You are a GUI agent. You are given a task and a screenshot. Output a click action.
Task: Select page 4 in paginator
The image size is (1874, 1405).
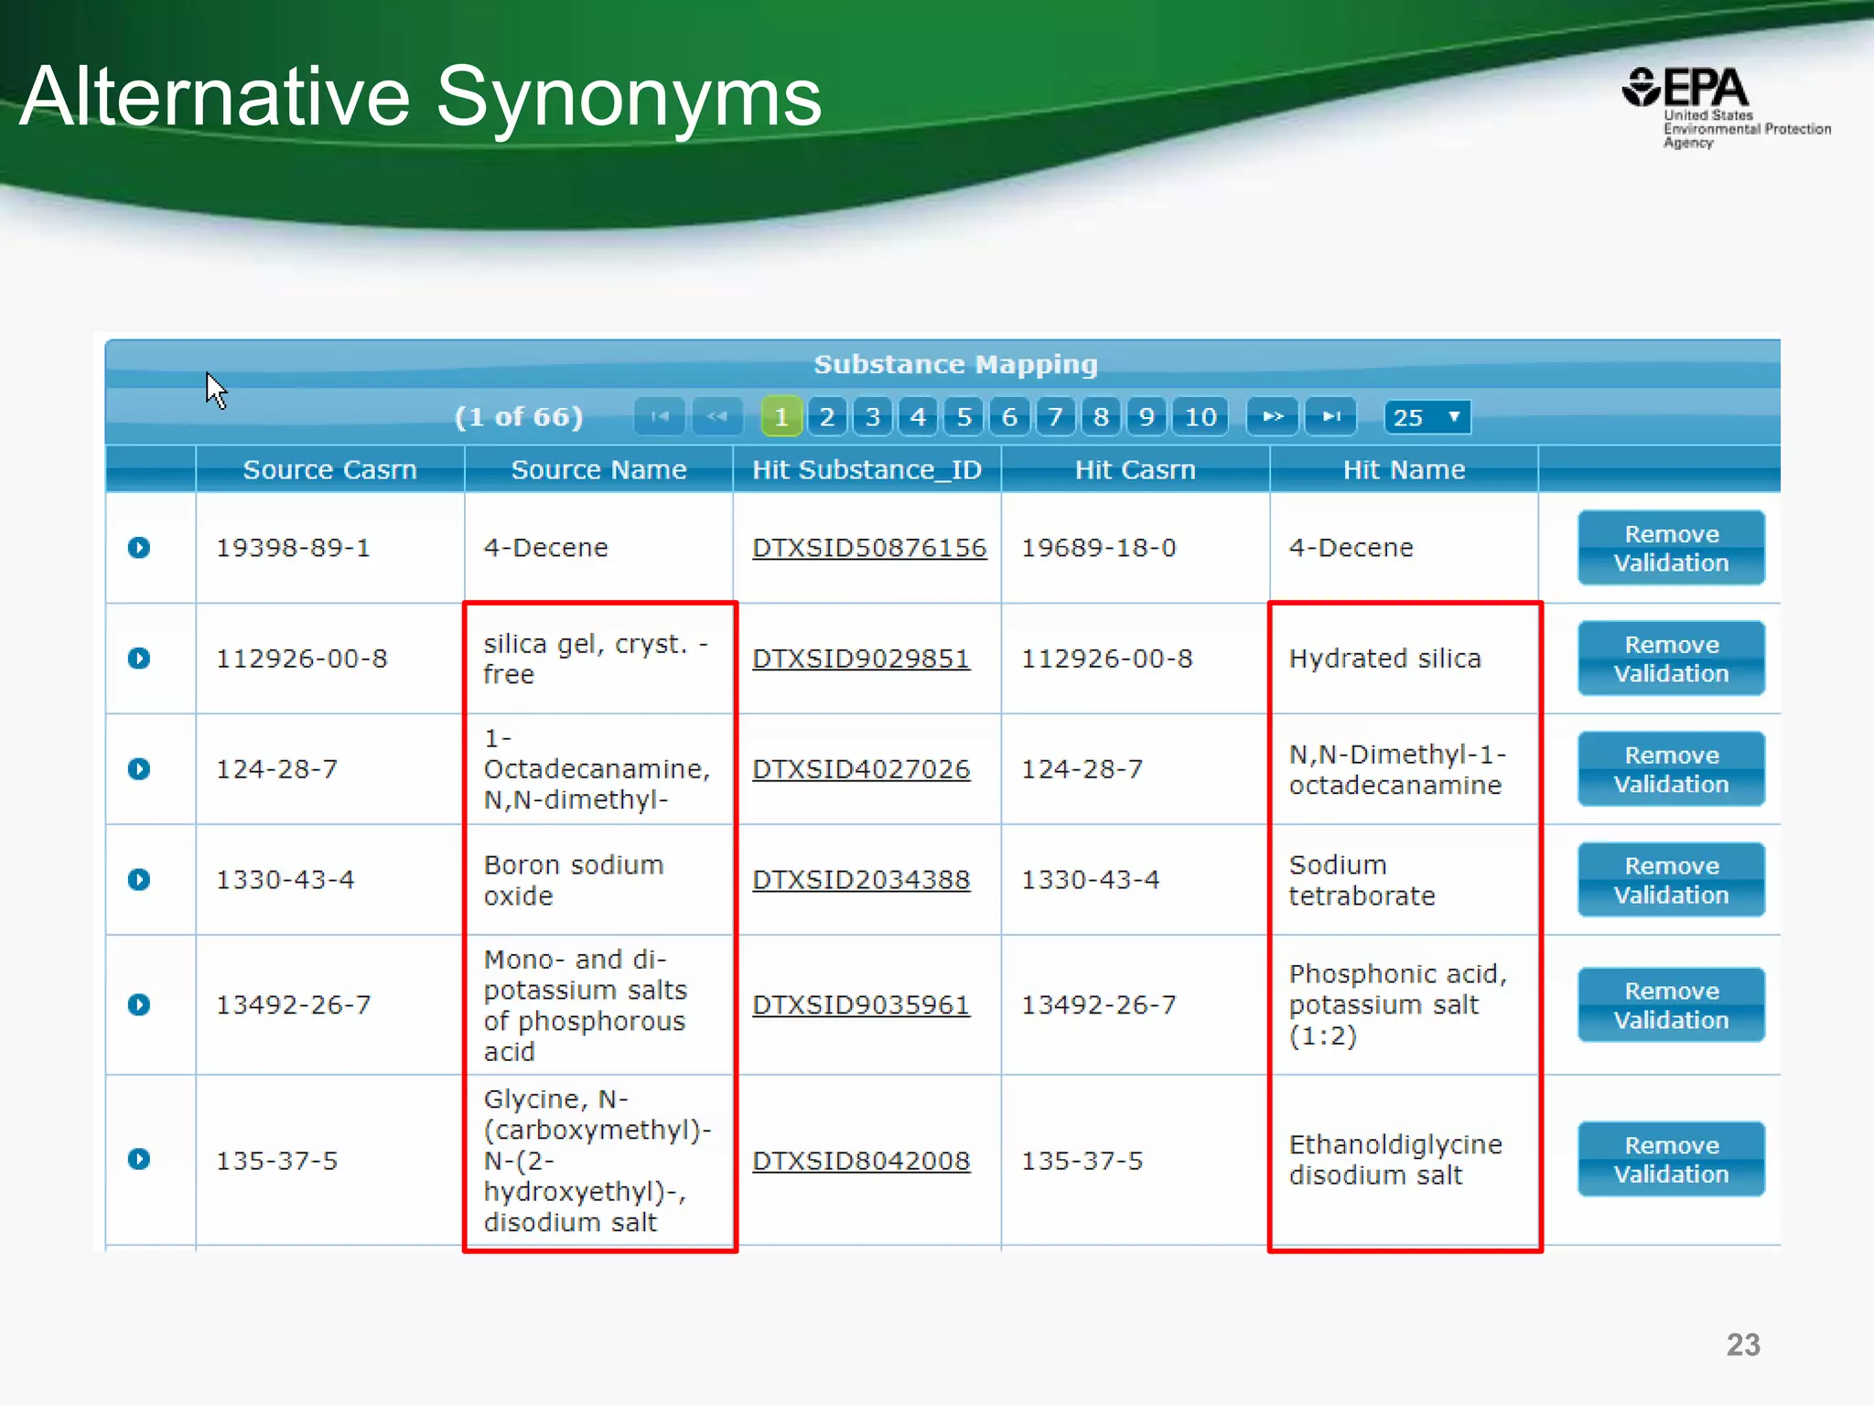(919, 417)
